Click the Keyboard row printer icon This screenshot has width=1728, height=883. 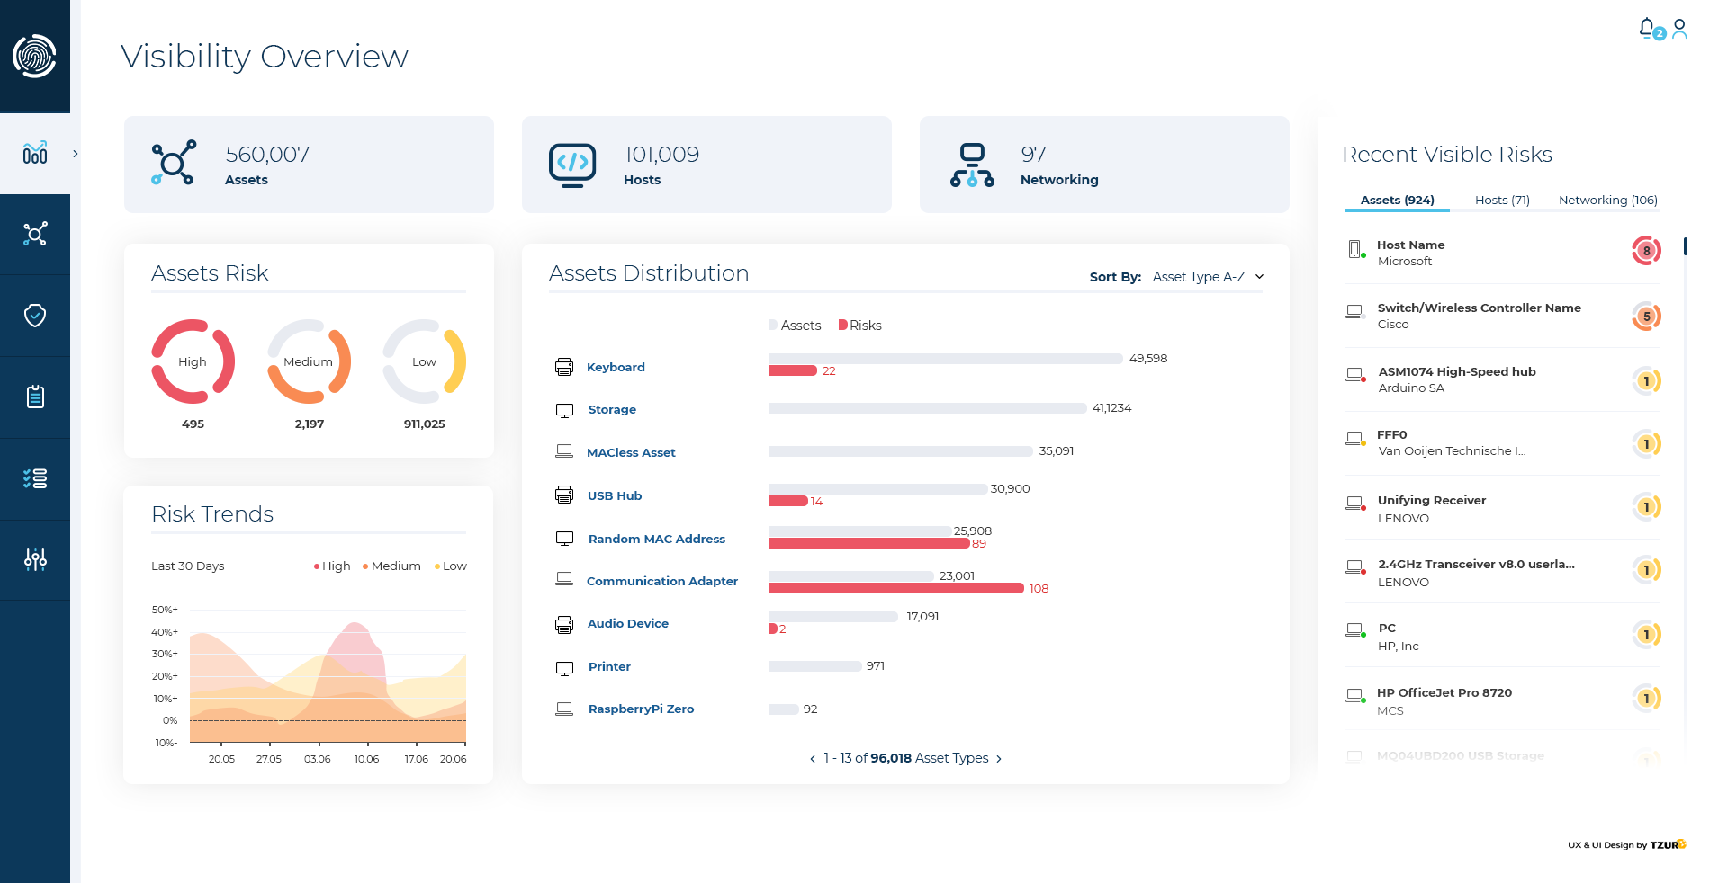click(564, 367)
